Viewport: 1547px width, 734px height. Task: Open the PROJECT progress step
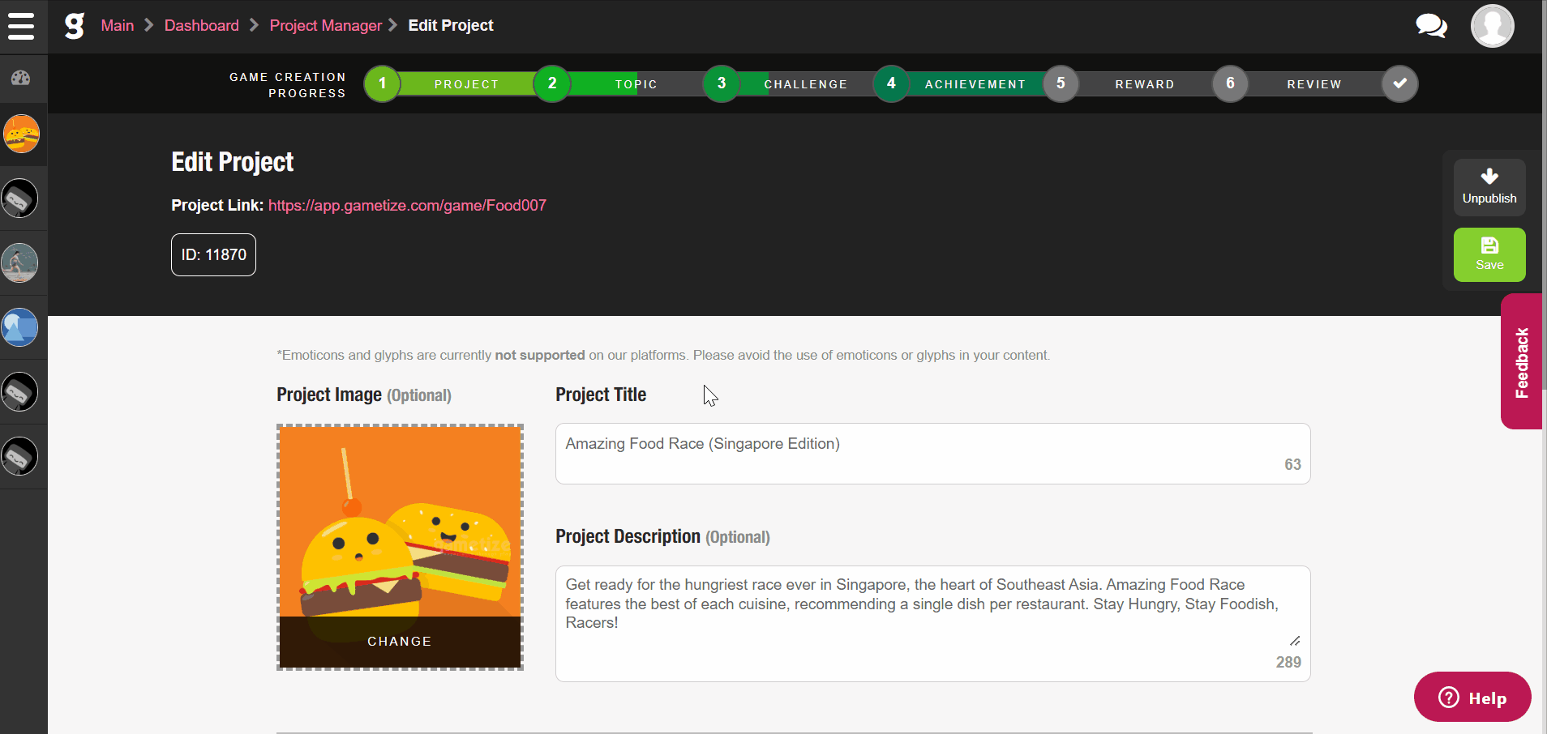[467, 84]
